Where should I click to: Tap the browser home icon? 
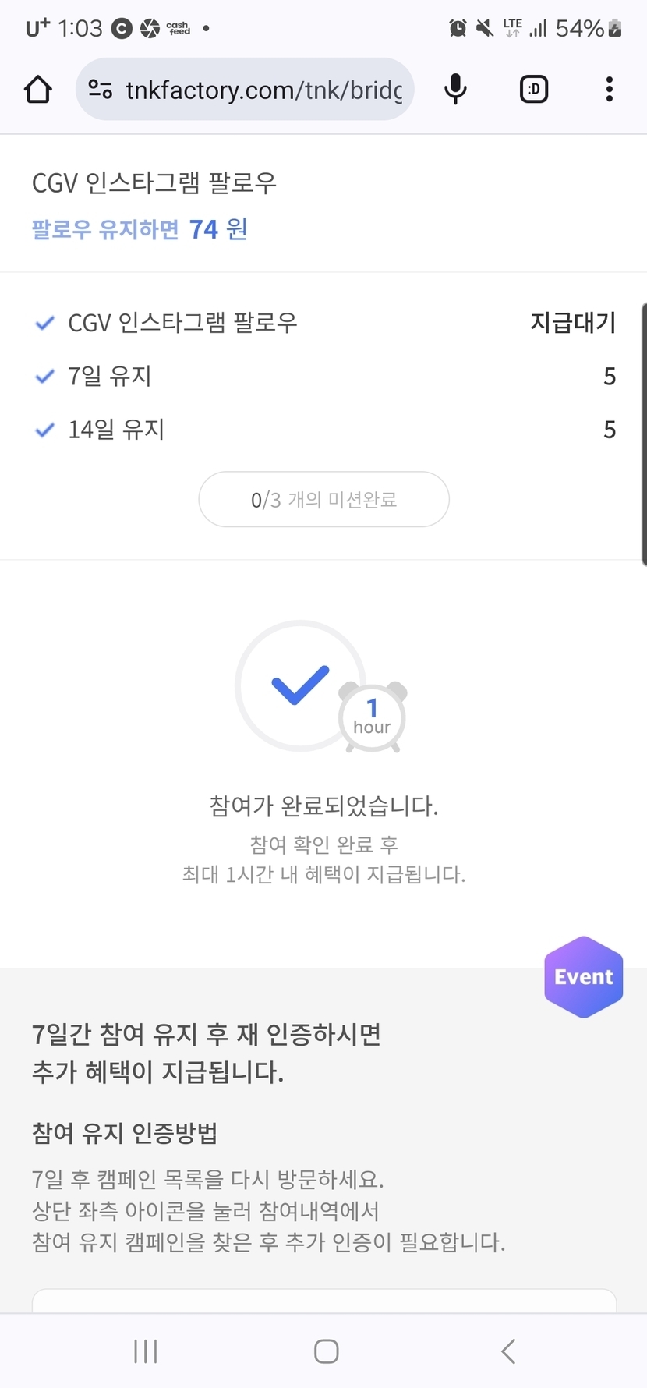37,90
